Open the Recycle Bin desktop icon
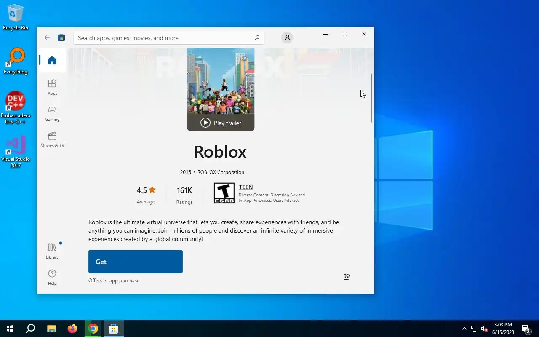This screenshot has height=337, width=539. (16, 18)
